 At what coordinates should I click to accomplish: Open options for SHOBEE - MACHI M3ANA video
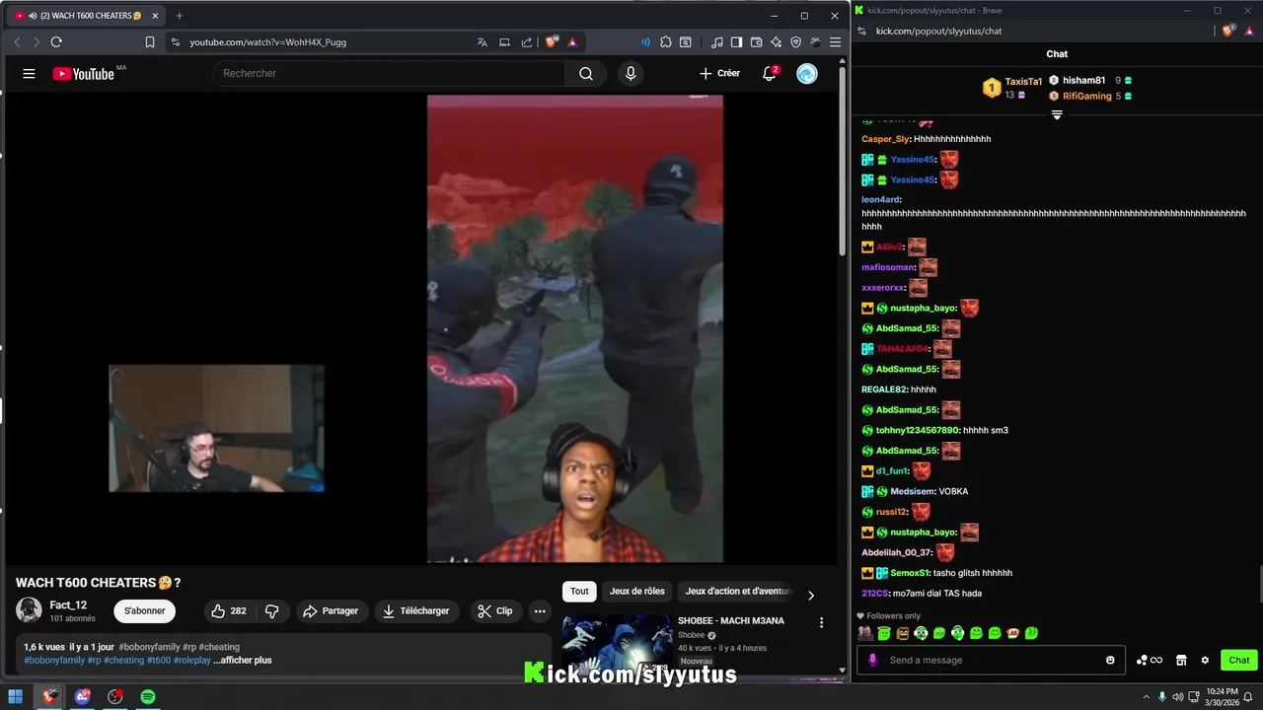click(x=821, y=622)
